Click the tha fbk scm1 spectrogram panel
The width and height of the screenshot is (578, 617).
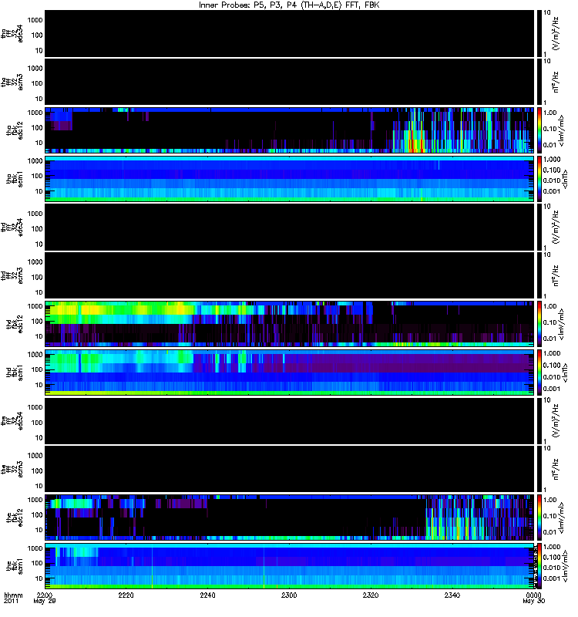pyautogui.click(x=290, y=179)
